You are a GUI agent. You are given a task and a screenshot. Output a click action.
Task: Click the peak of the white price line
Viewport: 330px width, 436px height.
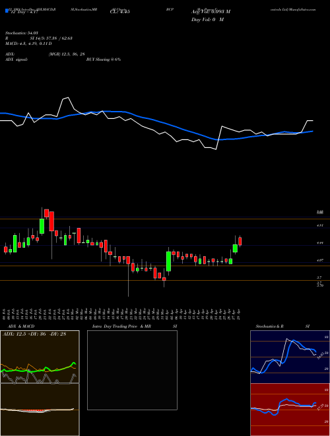[68, 98]
